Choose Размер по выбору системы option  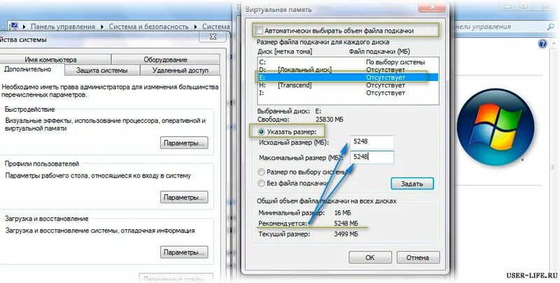[x=261, y=172]
